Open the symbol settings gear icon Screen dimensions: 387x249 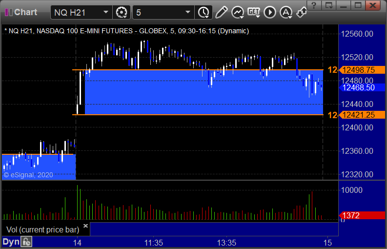pyautogui.click(x=122, y=12)
